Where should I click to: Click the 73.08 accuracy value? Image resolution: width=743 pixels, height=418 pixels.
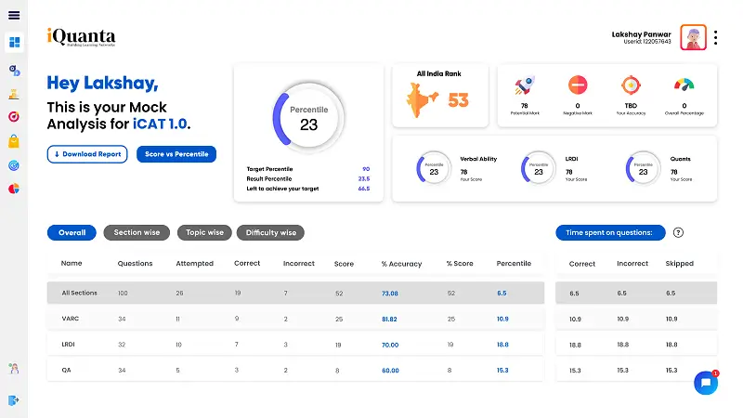point(389,294)
